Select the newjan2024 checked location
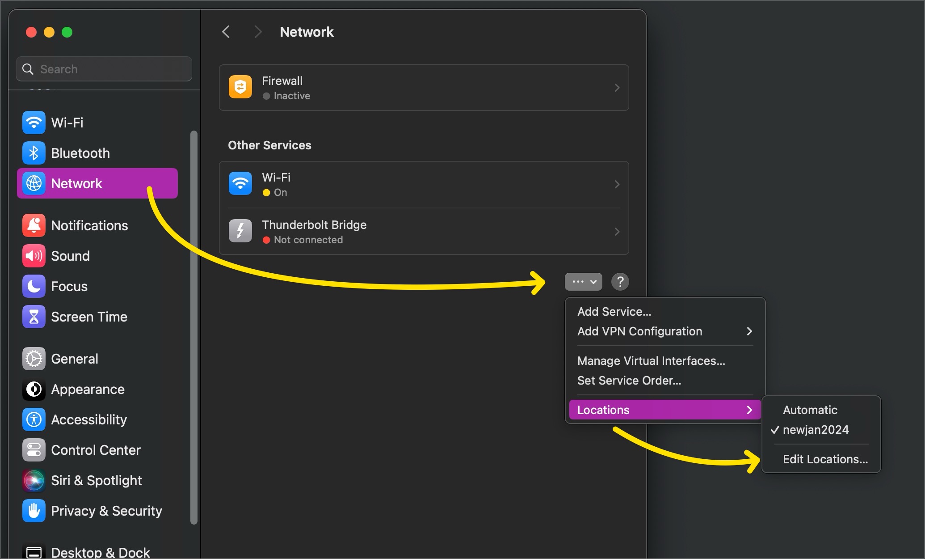 click(x=815, y=430)
